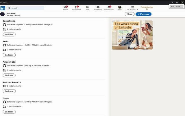Open Messaging from top nav

tap(98, 8)
